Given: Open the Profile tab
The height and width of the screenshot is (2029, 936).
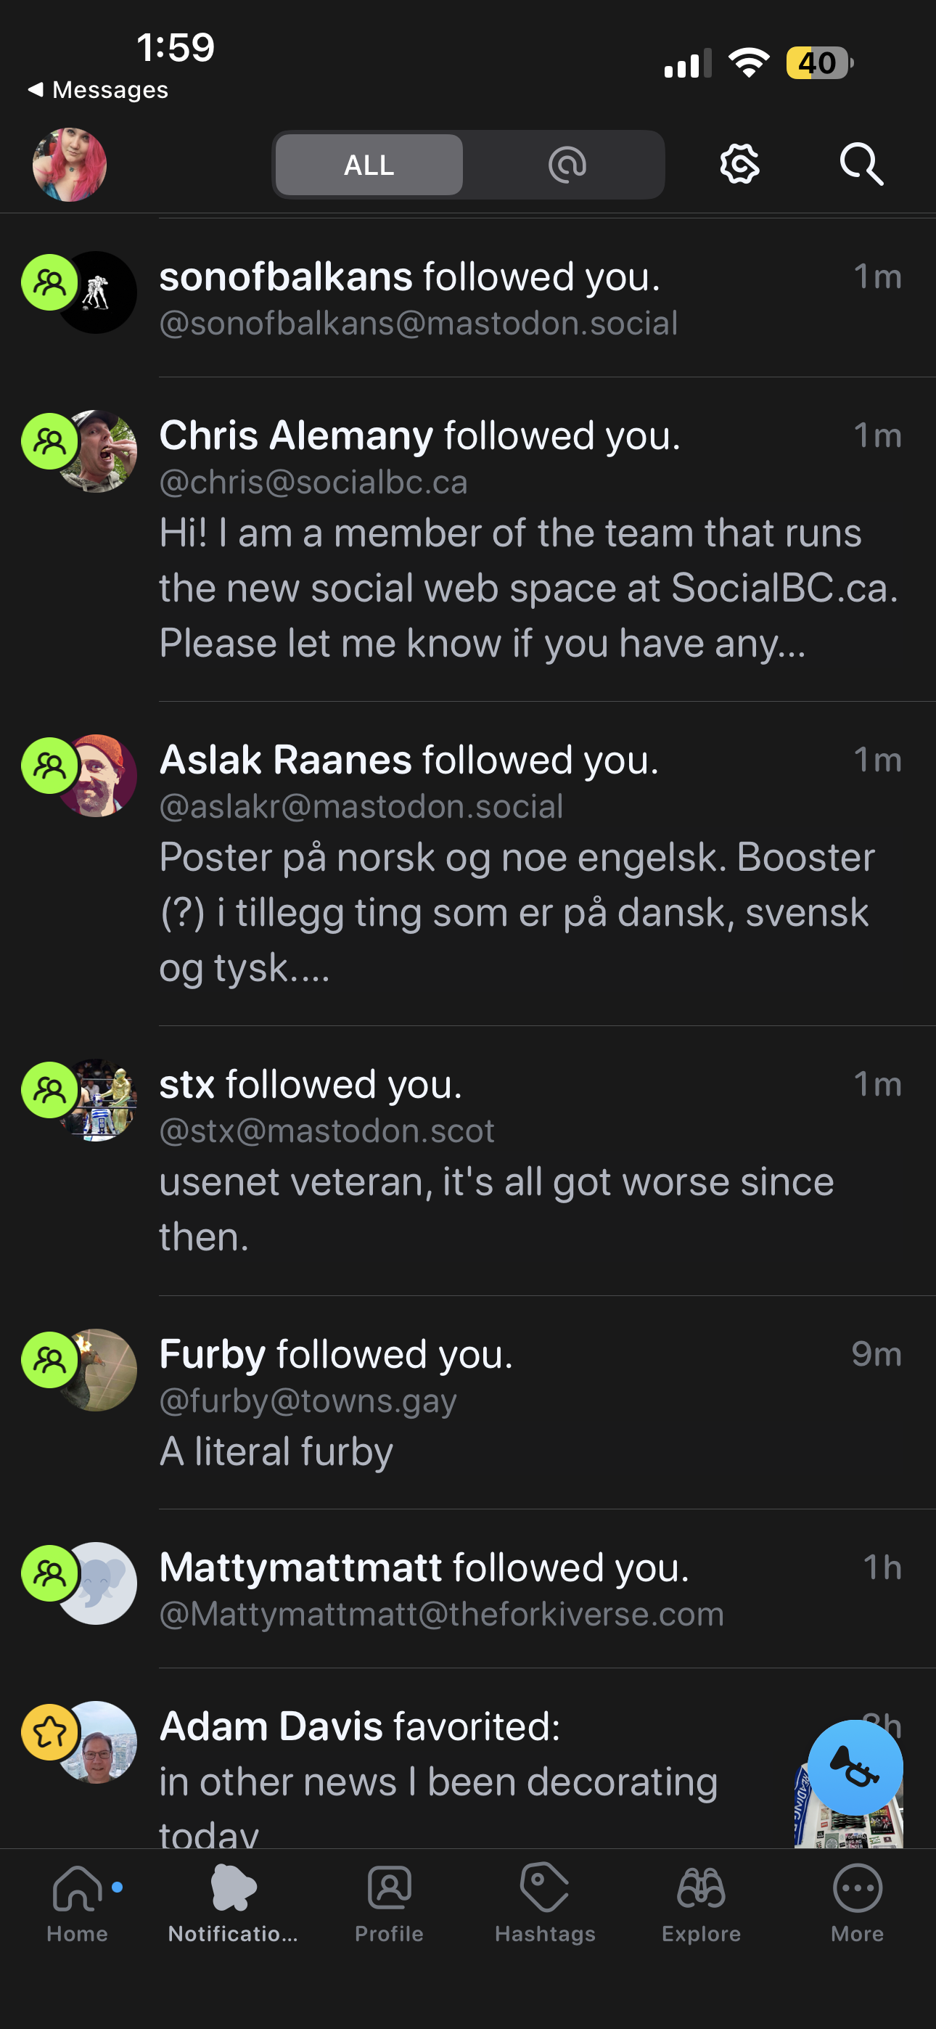Looking at the screenshot, I should [x=389, y=1901].
